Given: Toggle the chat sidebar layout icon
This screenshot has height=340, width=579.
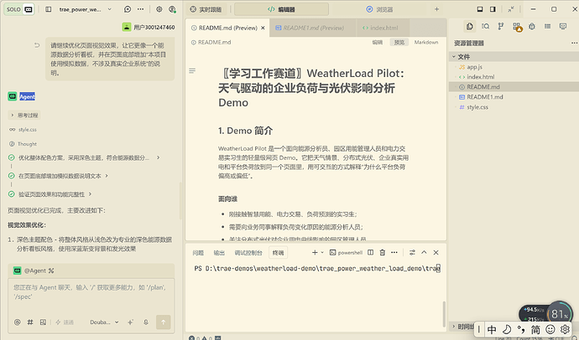Looking at the screenshot, I should [x=49, y=9].
